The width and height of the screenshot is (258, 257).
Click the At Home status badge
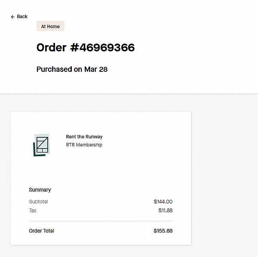point(50,27)
